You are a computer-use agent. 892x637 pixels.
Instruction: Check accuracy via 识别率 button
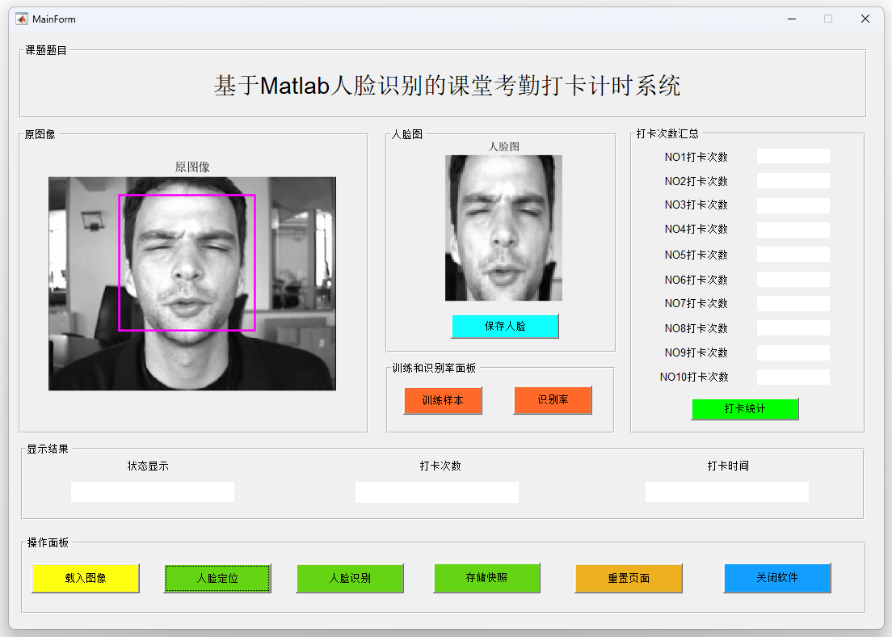(x=553, y=400)
